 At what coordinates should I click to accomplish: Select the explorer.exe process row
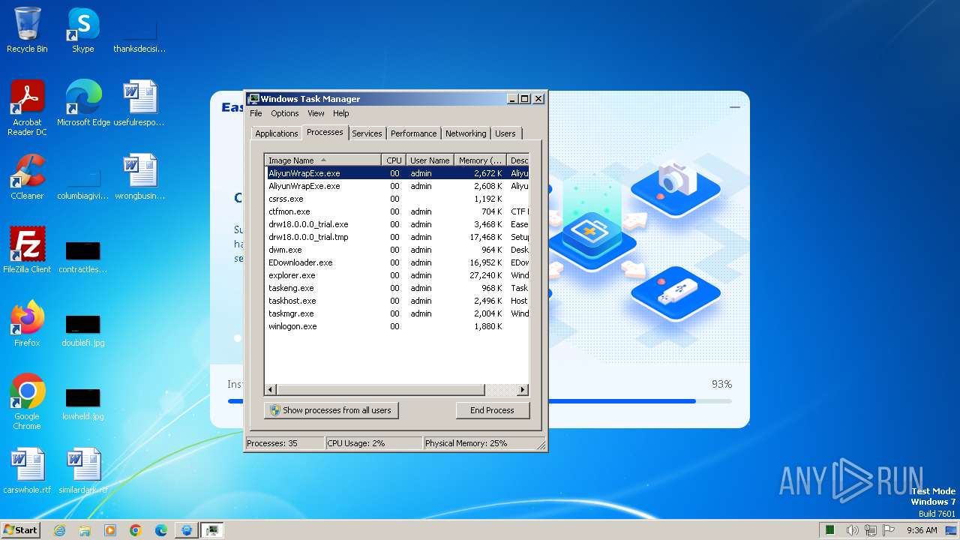397,275
